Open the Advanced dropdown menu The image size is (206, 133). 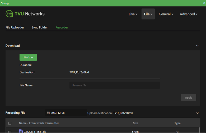(x=189, y=14)
